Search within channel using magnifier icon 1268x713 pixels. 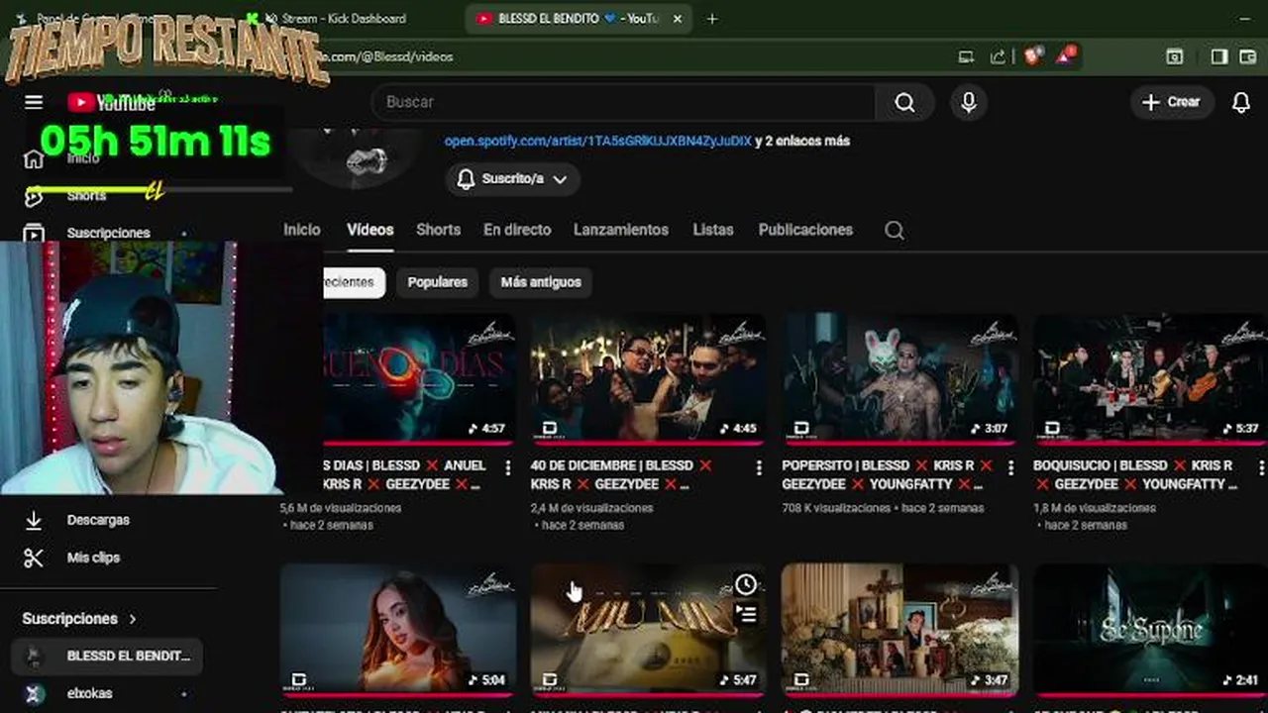pos(894,230)
